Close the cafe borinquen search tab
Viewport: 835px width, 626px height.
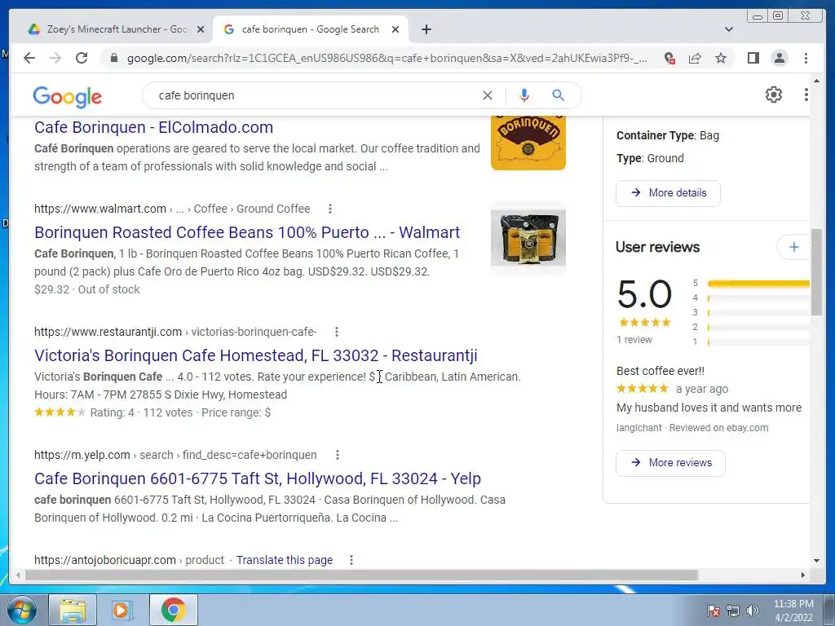coord(395,30)
